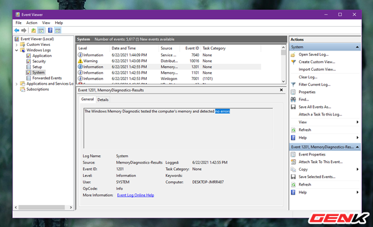Select the Warning event with ID 10016
The height and width of the screenshot is (227, 373).
[169, 61]
